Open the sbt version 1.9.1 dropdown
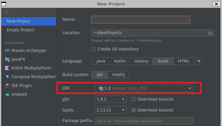 click(x=111, y=99)
